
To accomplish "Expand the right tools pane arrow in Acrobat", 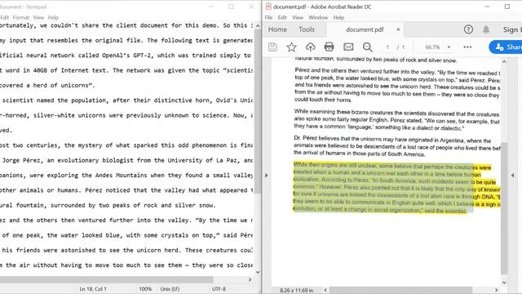I will tap(513, 175).
